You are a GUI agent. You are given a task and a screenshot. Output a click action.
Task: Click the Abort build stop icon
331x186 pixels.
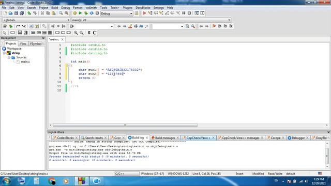[97, 13]
